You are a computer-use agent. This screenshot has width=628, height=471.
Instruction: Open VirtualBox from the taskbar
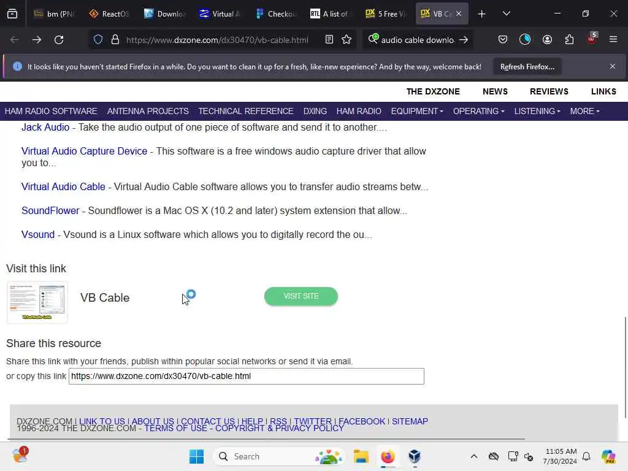415,456
